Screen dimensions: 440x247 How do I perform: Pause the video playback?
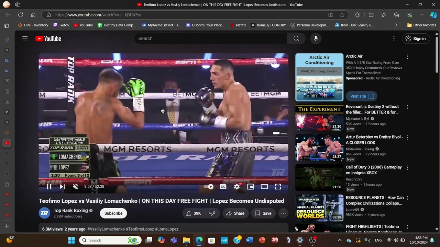click(49, 187)
